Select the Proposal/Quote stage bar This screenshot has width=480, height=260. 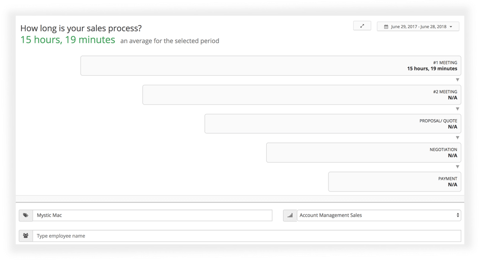(333, 124)
